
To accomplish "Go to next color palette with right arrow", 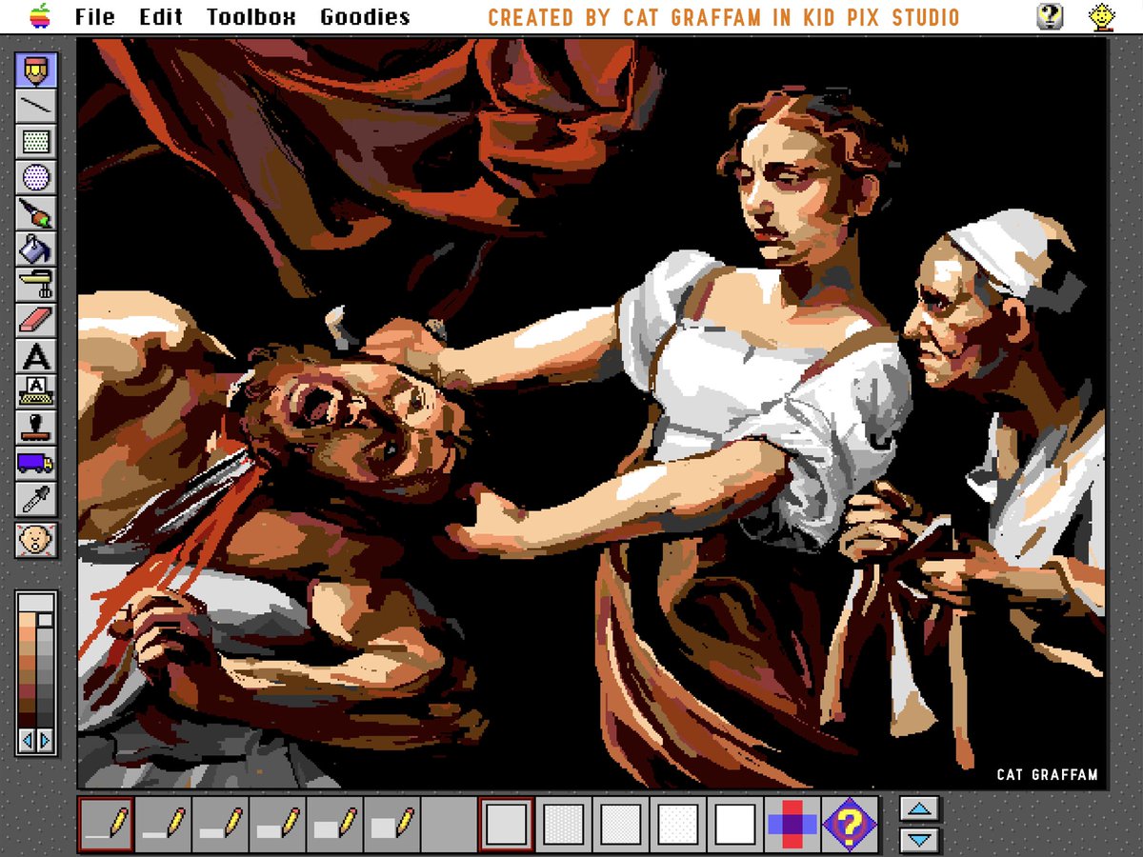I will coord(45,740).
